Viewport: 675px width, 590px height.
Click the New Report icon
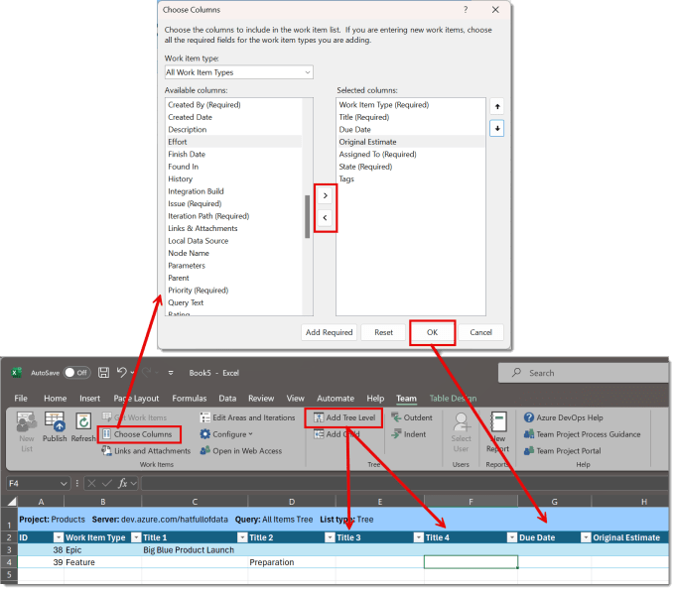click(498, 431)
